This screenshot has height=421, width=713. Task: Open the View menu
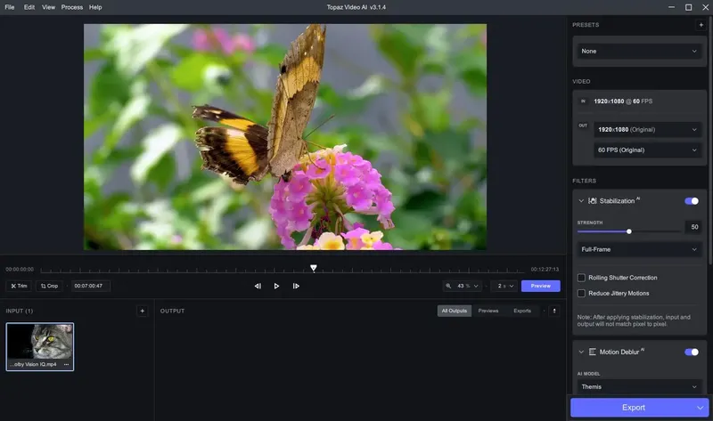pyautogui.click(x=48, y=7)
